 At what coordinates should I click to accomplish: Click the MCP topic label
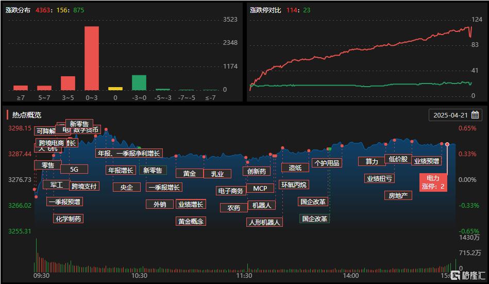[x=260, y=188]
